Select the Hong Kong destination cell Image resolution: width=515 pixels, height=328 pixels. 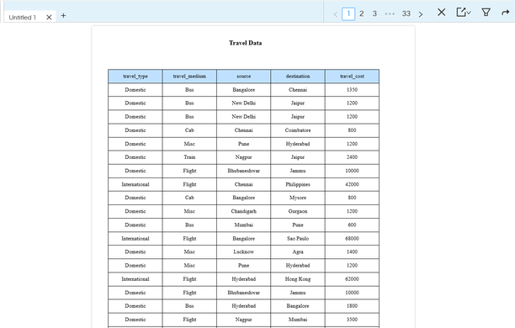pyautogui.click(x=298, y=279)
